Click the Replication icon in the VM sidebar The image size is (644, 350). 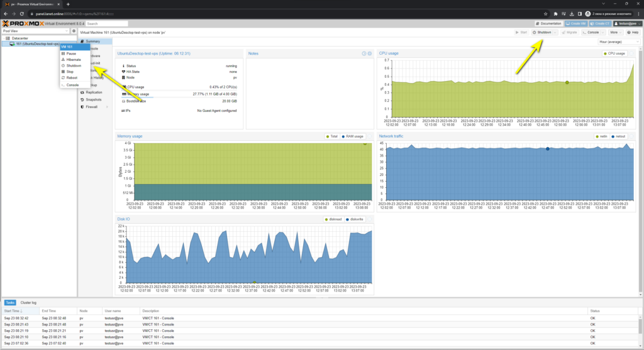[x=82, y=92]
